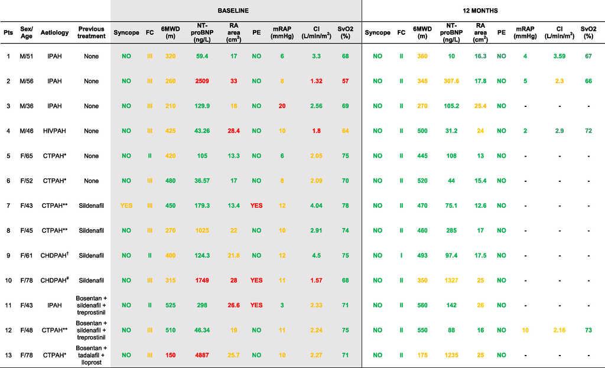Image resolution: width=605 pixels, height=368 pixels.
Task: Click the red mRAP value 20
Action: coord(282,106)
